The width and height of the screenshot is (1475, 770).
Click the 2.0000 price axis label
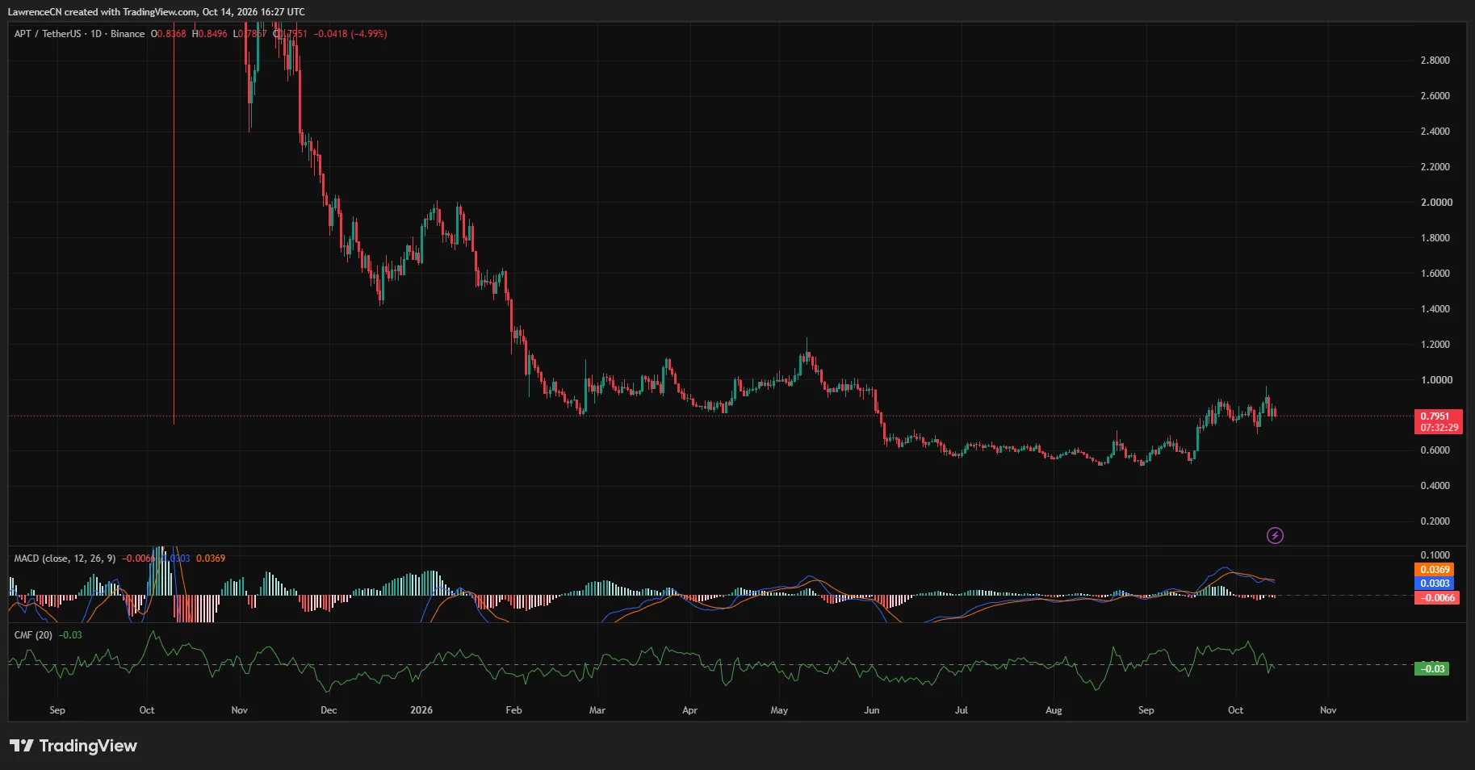(1436, 203)
